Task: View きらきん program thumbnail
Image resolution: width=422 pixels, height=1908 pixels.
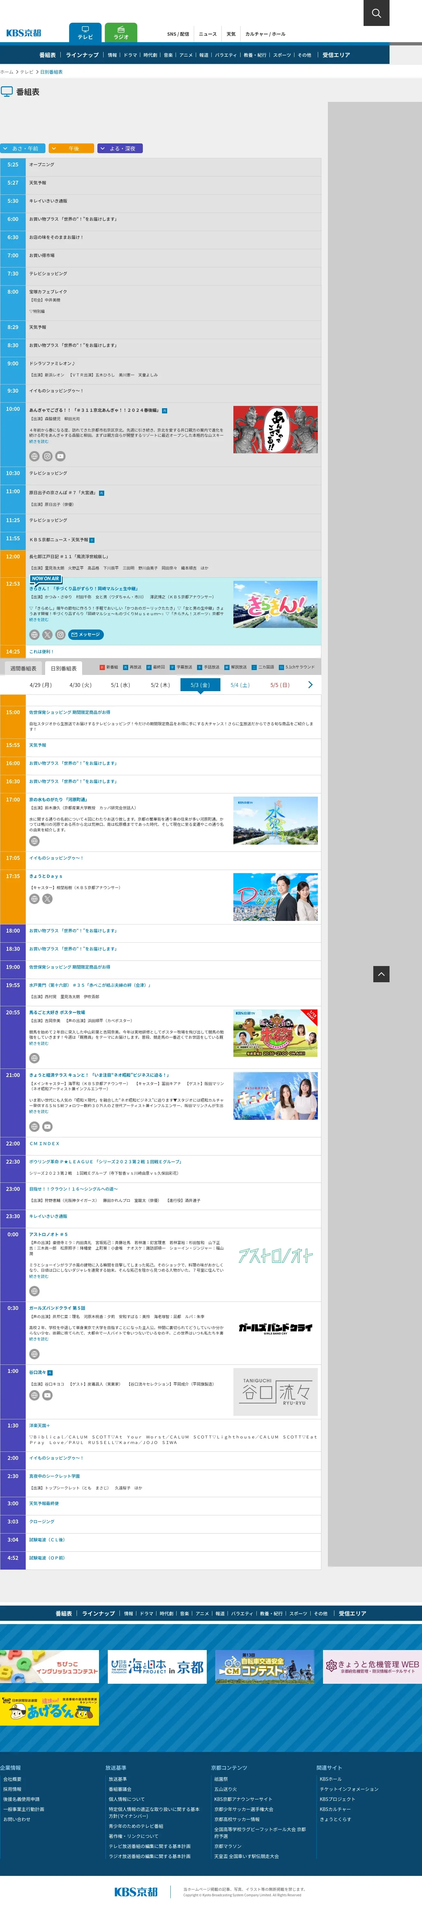Action: point(275,605)
